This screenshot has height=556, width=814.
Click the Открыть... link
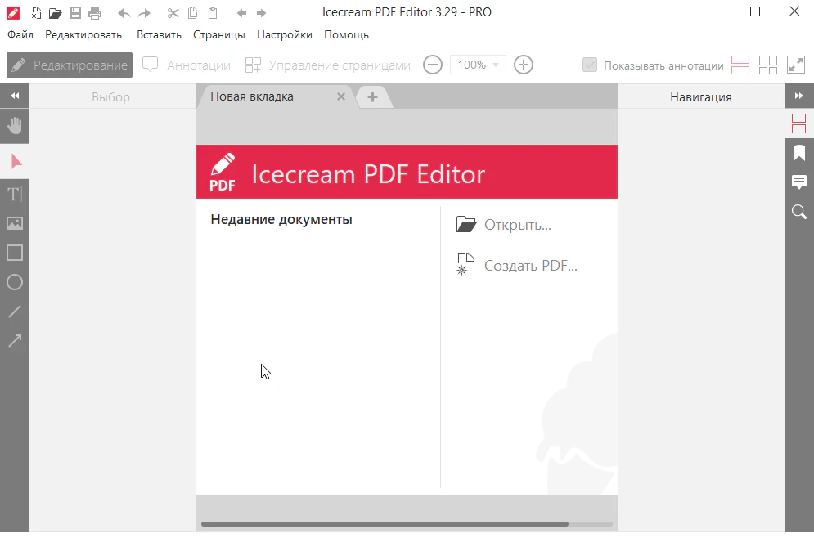click(517, 225)
